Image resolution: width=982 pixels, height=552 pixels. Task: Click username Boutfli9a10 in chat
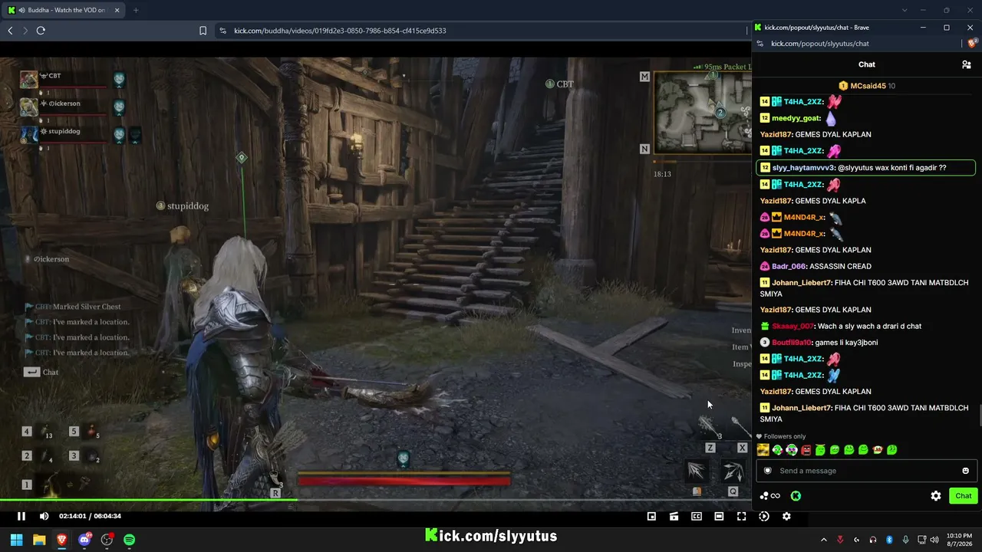pyautogui.click(x=792, y=343)
